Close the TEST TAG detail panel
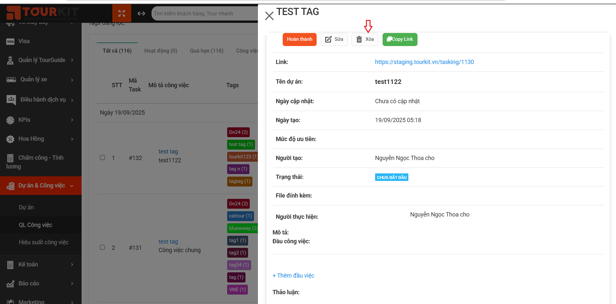The width and height of the screenshot is (616, 304). 269,16
